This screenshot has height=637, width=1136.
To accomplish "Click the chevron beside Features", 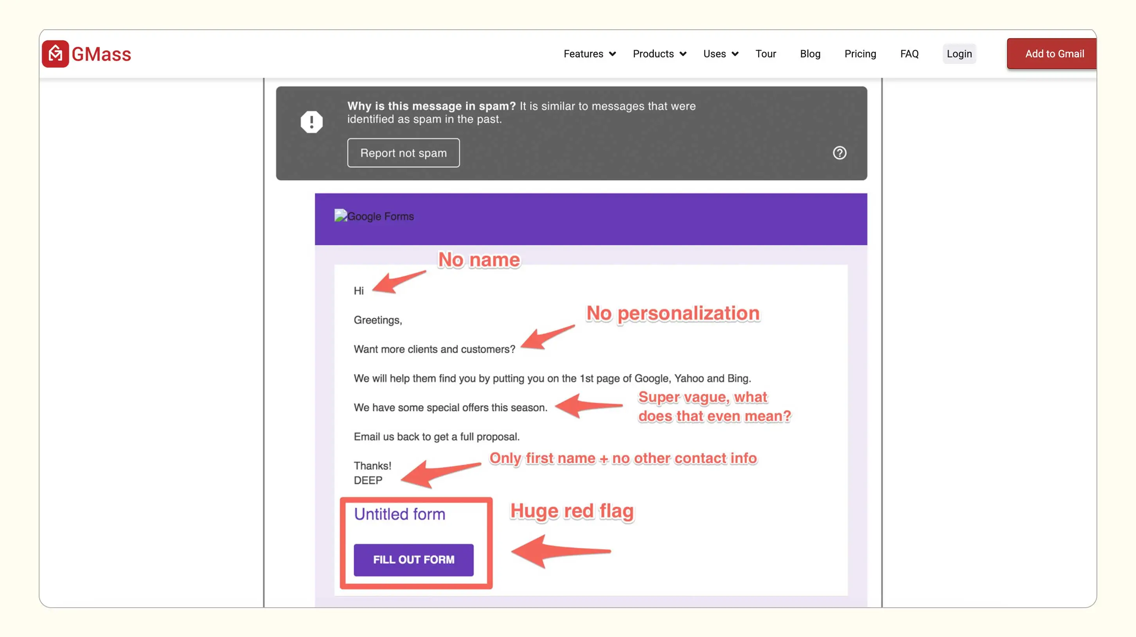I will 613,54.
